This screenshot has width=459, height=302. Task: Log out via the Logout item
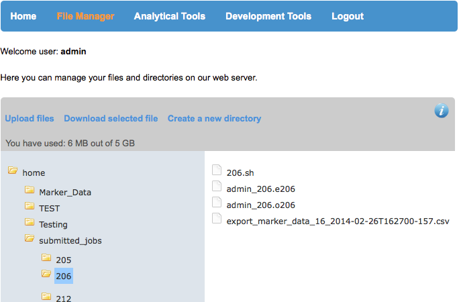point(348,16)
